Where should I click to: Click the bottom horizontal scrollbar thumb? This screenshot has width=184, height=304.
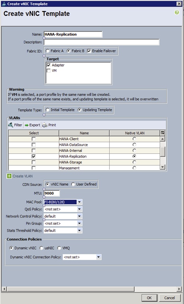click(71, 289)
